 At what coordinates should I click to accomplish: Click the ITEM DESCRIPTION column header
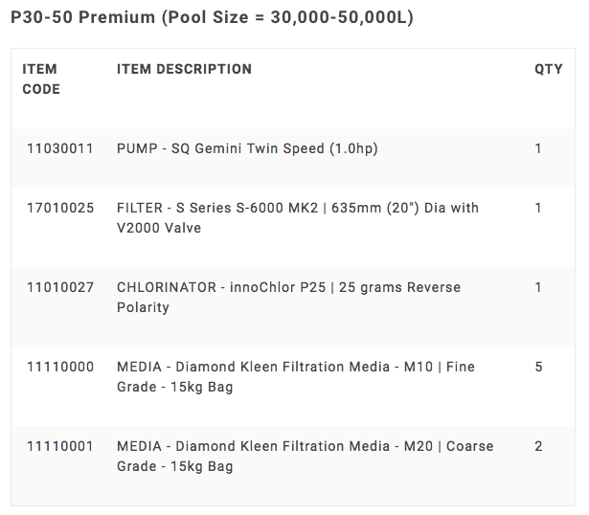pos(184,69)
